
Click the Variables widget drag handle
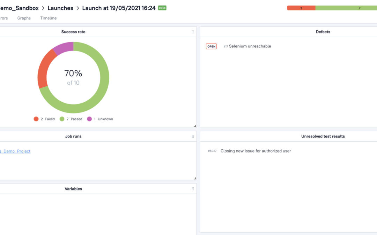point(193,189)
